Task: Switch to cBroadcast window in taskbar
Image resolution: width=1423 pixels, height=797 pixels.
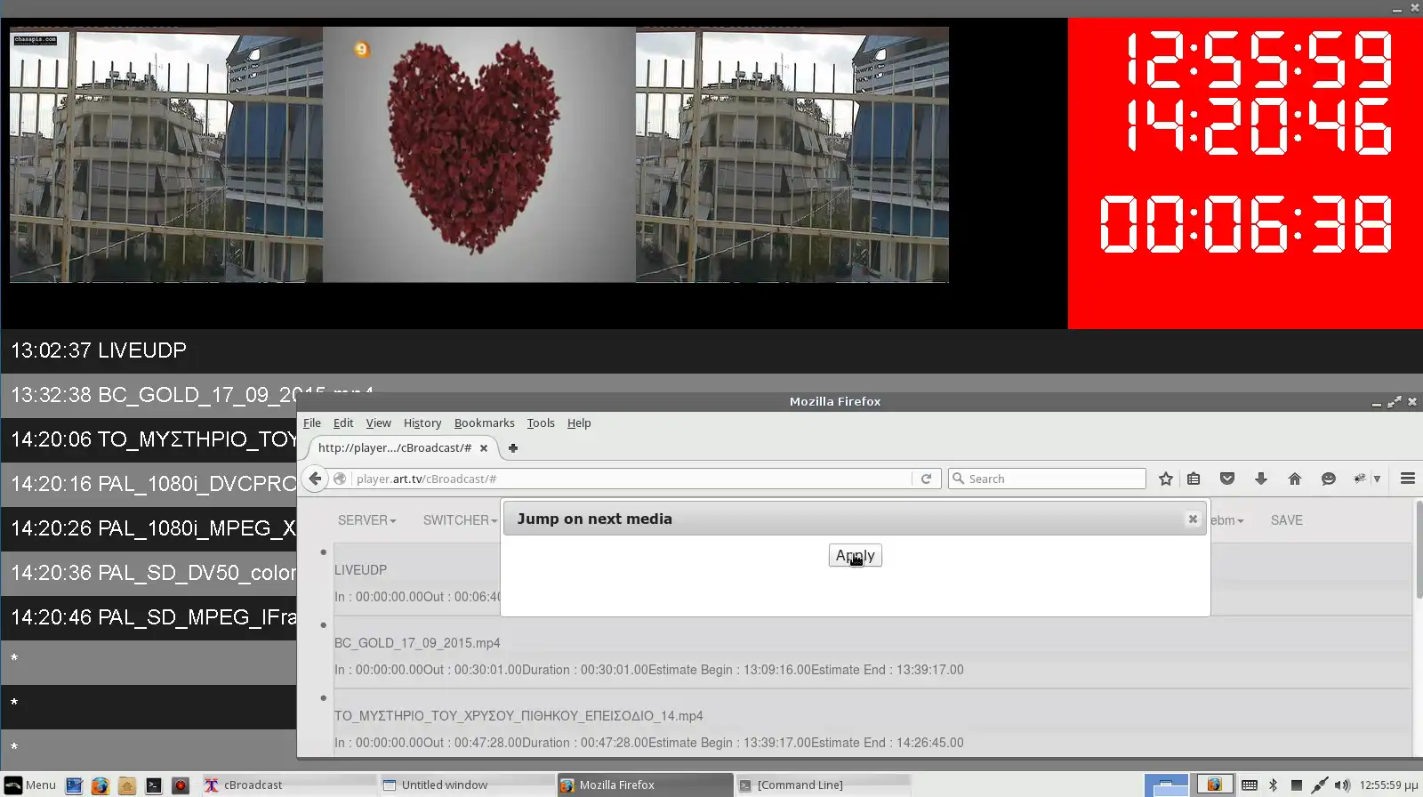Action: (x=288, y=785)
